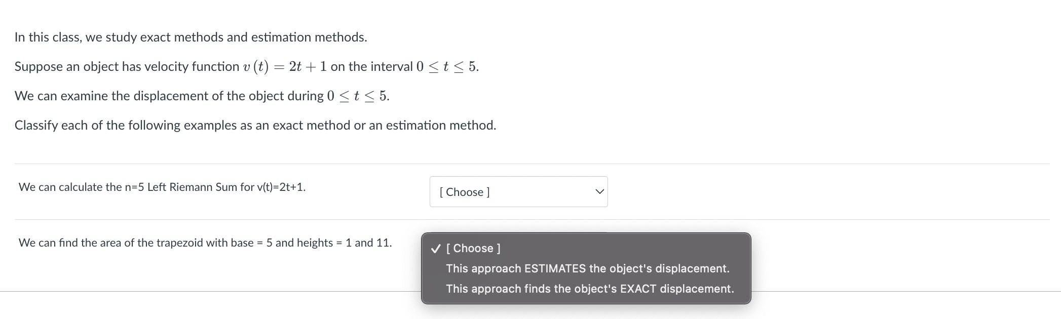Pick the EXACT displacement option for the trapezoid question
This screenshot has width=1061, height=319.
589,289
